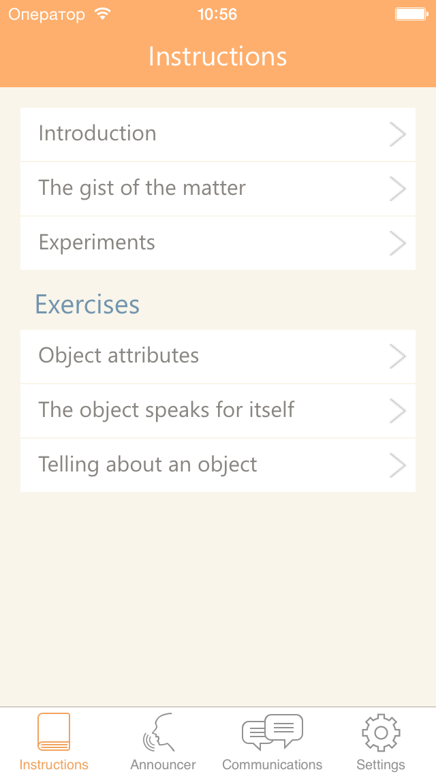Open the Settings gear icon

[381, 732]
